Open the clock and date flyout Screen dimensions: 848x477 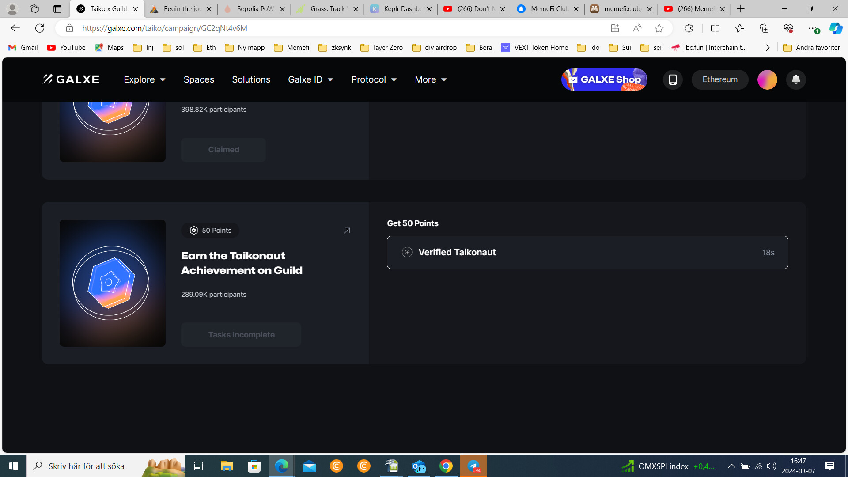click(x=798, y=466)
